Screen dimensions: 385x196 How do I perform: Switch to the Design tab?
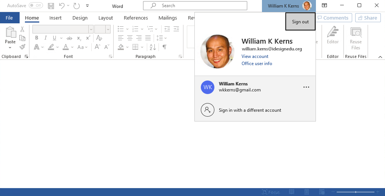tap(80, 18)
